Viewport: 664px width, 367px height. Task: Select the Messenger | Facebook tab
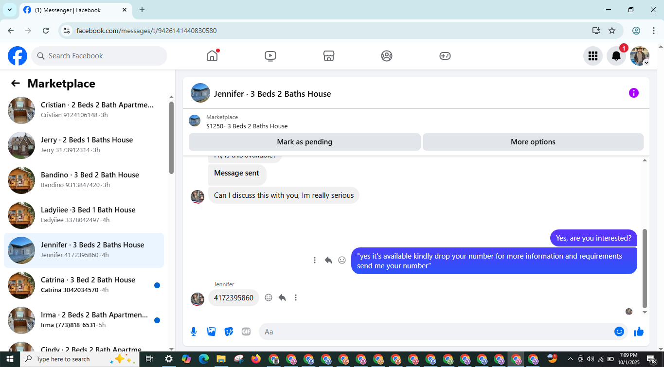point(75,10)
